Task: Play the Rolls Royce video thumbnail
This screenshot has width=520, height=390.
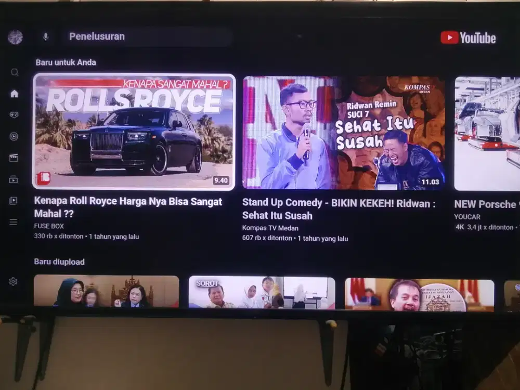Action: [134, 132]
